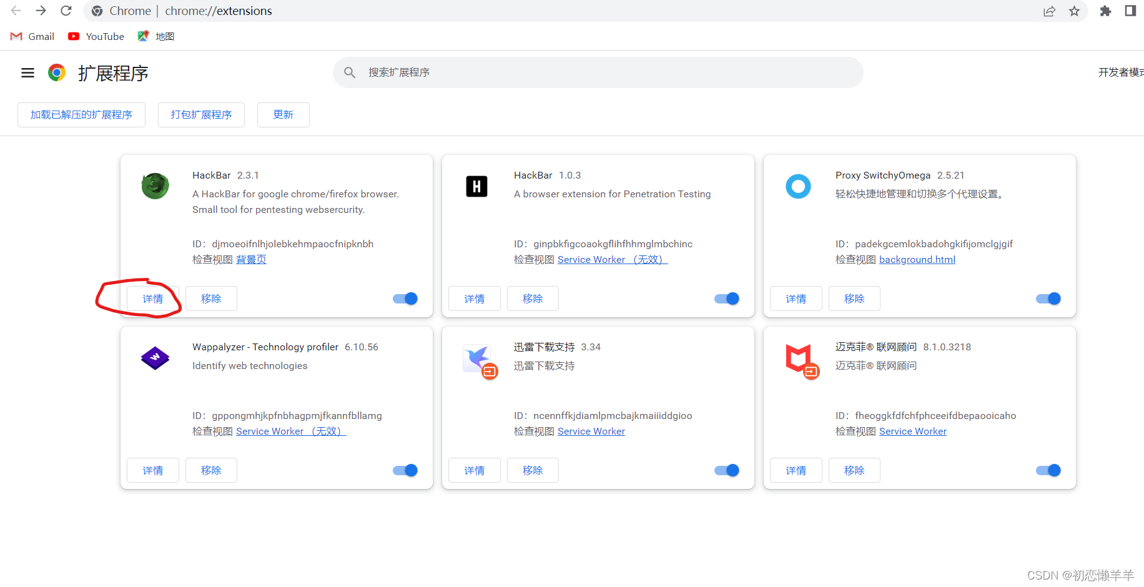
Task: Bookmark this page with the star icon
Action: click(1074, 11)
